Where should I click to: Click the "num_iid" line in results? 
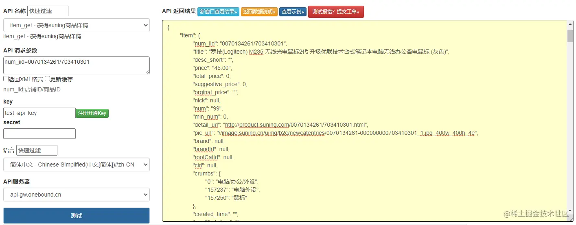[240, 43]
